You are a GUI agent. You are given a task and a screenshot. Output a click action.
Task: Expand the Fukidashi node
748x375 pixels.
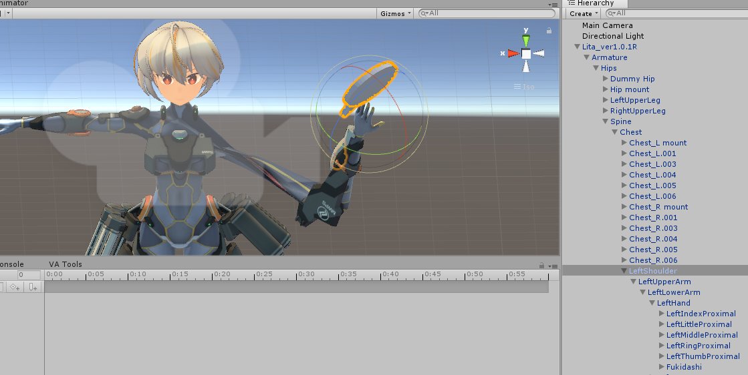point(662,367)
